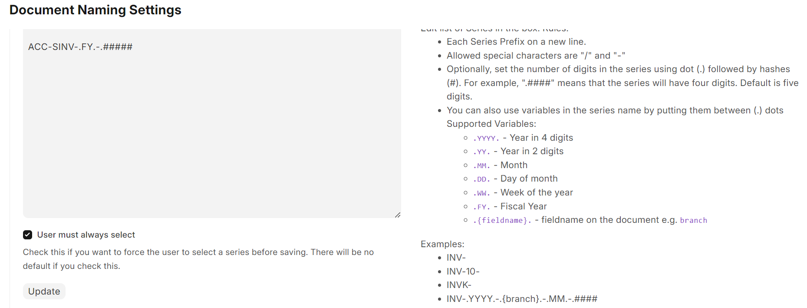Image resolution: width=807 pixels, height=308 pixels.
Task: Click the INV-10- example entry
Action: [x=463, y=272]
